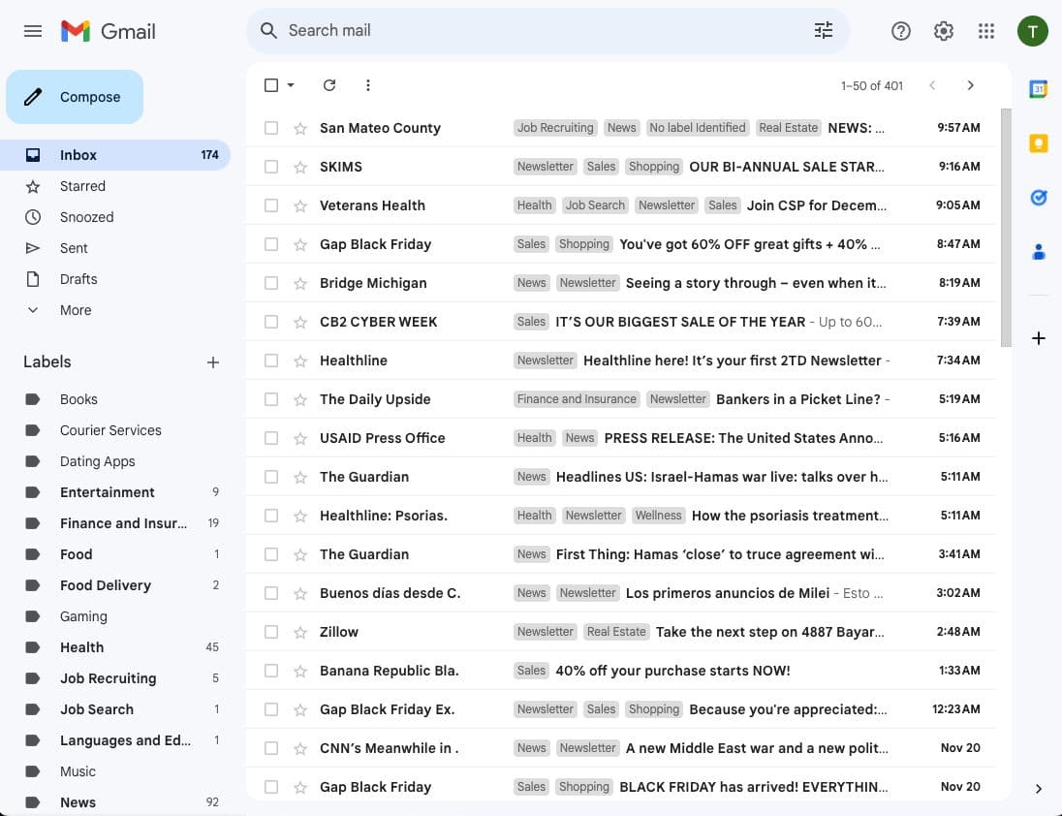Open Google apps grid icon
This screenshot has height=816, width=1062.
pos(986,31)
